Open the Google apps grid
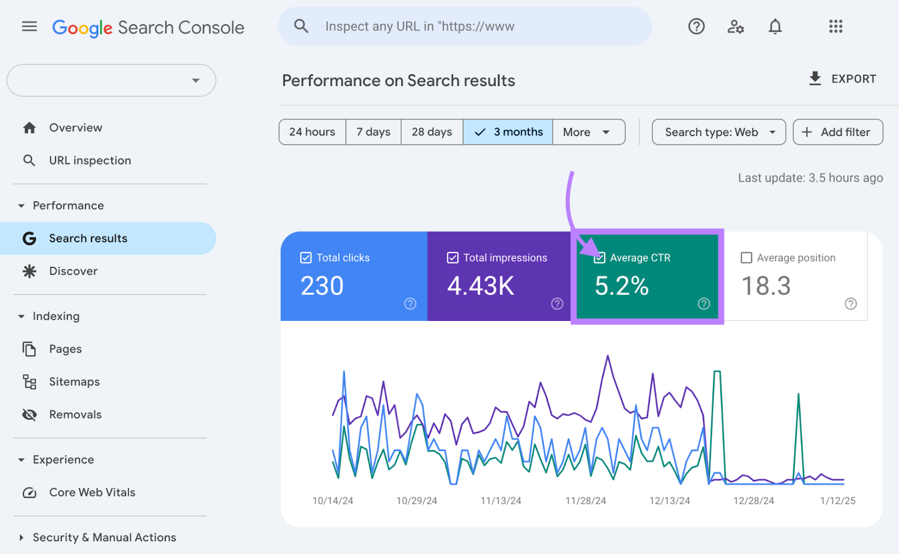This screenshot has height=554, width=899. coord(836,26)
